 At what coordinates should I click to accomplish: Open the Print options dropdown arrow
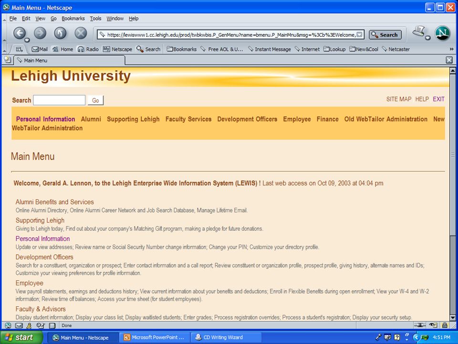[x=427, y=38]
